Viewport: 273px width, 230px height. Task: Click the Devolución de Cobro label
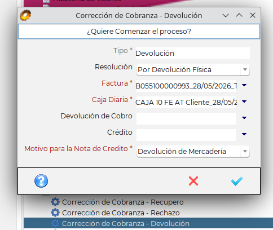[x=96, y=116]
